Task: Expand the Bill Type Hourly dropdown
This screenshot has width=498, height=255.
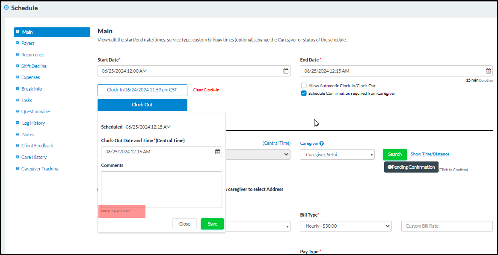Action: (x=346, y=226)
